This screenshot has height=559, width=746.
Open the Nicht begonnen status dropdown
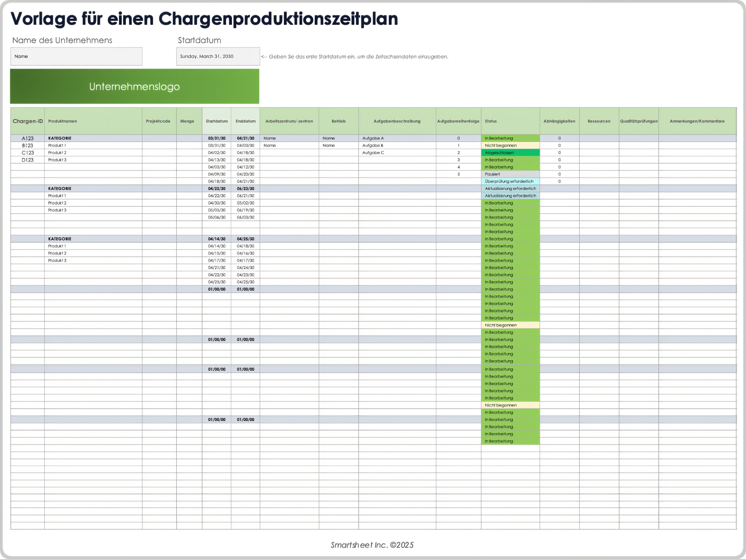(x=510, y=145)
